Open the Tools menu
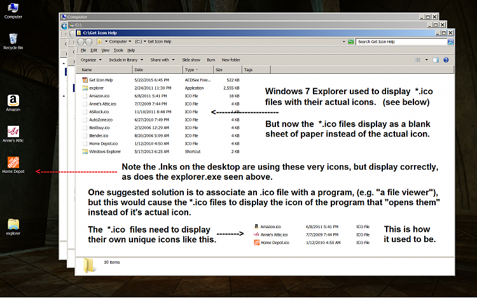477x298 pixels. coord(118,50)
